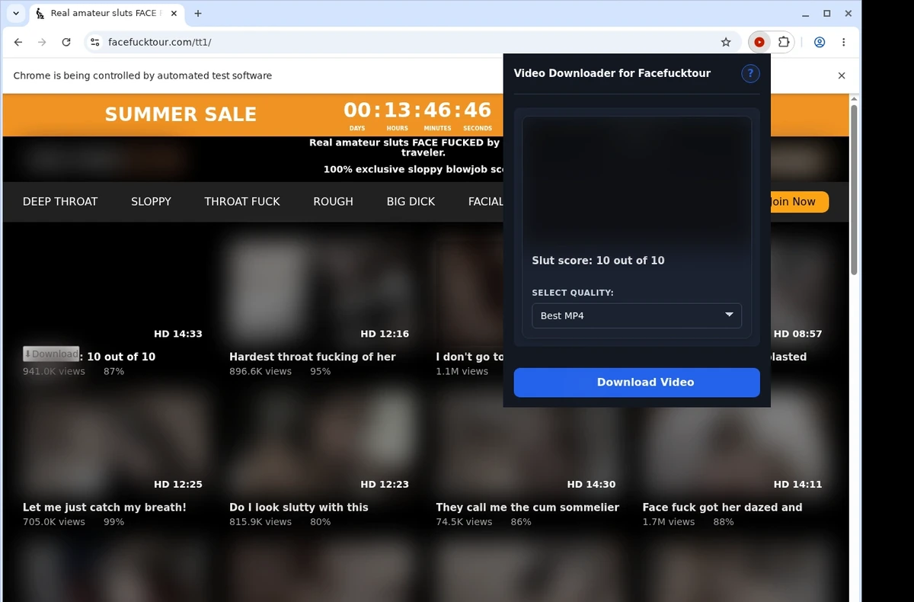Open the video thumbnail marked HD 14:11
Screen dimensions: 914x602
point(733,440)
